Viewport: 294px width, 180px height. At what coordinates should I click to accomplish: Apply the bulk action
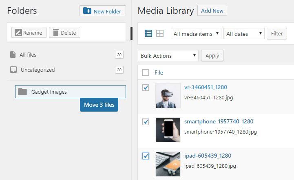(x=212, y=55)
